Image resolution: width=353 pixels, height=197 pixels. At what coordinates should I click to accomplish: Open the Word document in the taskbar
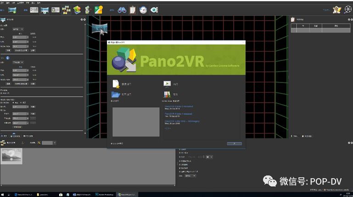(82, 195)
